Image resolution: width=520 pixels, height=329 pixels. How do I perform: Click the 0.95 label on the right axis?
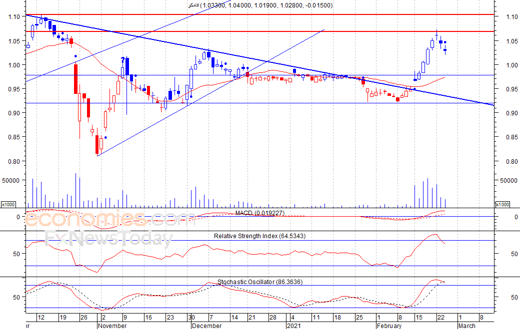tap(512, 89)
